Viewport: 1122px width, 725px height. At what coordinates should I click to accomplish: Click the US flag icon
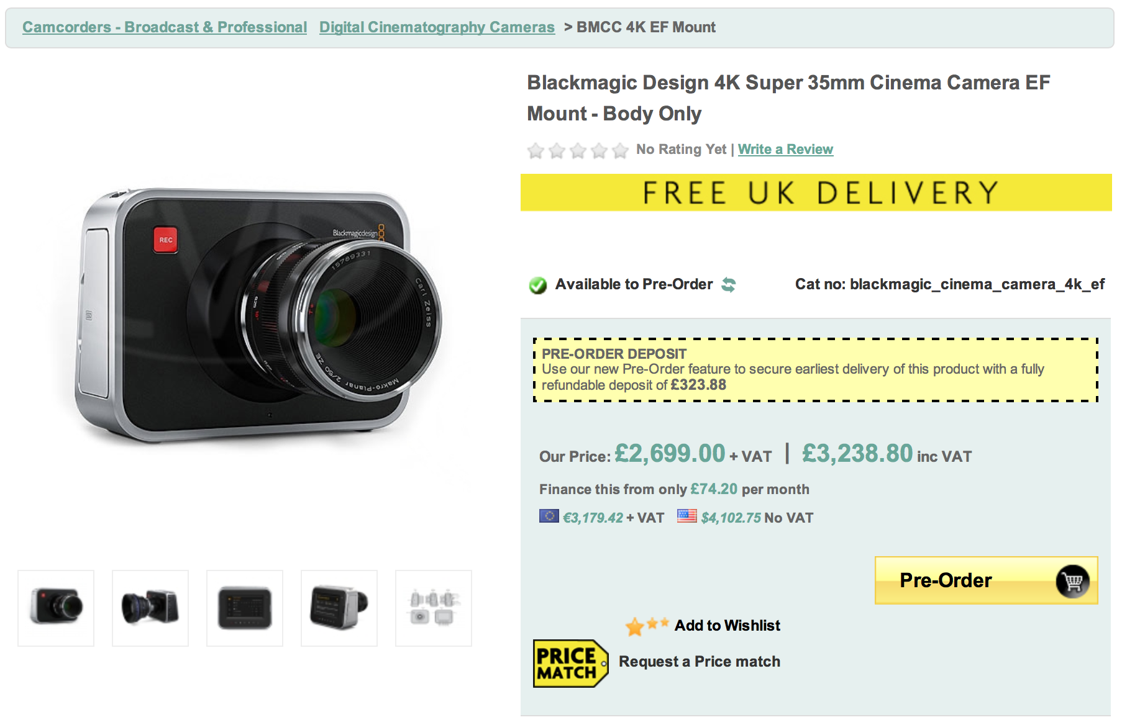686,516
